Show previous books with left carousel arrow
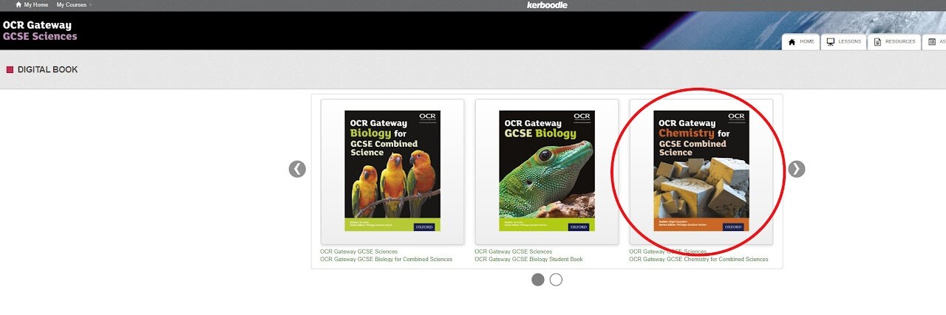The height and width of the screenshot is (315, 946). point(297,169)
